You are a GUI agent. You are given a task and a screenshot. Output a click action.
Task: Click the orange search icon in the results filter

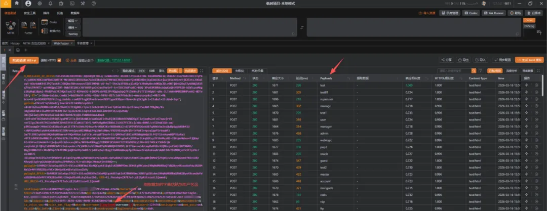click(474, 70)
